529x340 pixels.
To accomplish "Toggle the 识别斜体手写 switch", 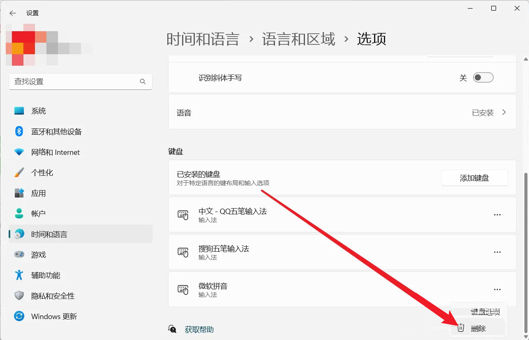I will 483,78.
